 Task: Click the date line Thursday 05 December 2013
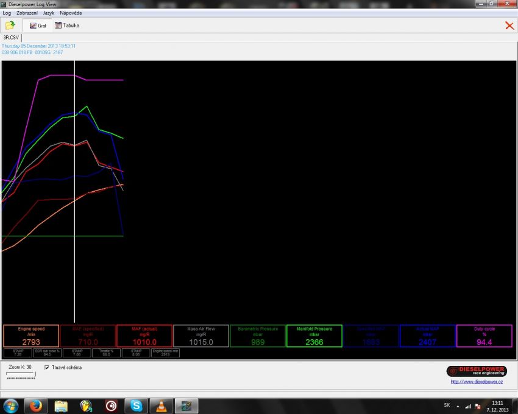(x=38, y=46)
